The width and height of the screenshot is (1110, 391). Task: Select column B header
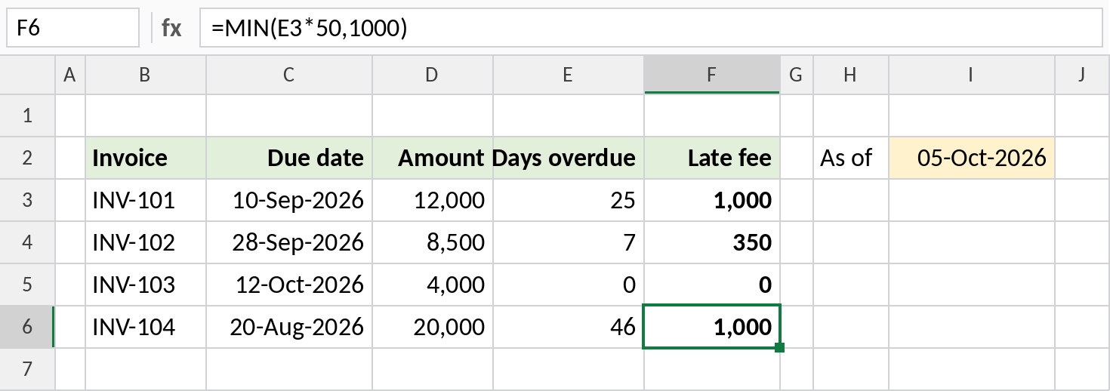coord(146,74)
